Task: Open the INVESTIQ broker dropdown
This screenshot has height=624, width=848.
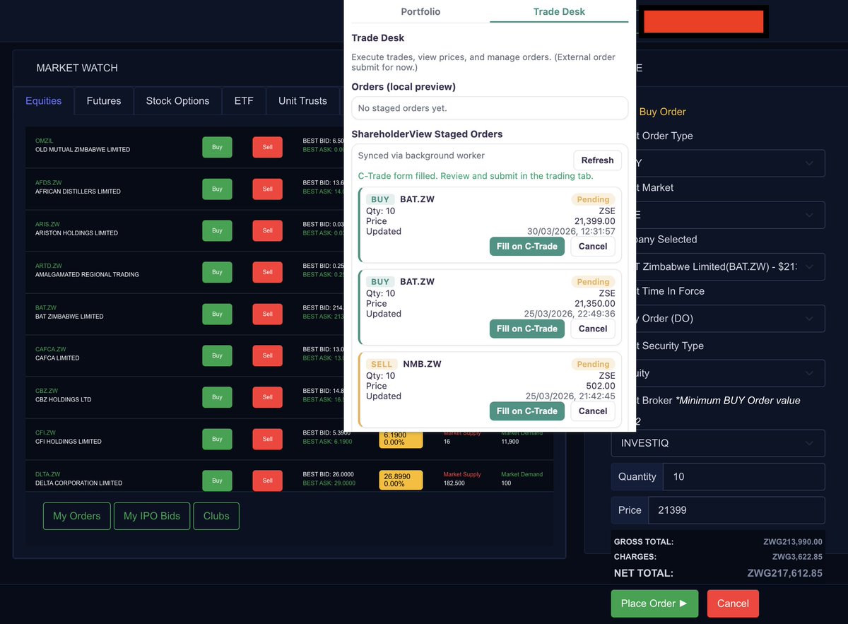Action: (718, 444)
